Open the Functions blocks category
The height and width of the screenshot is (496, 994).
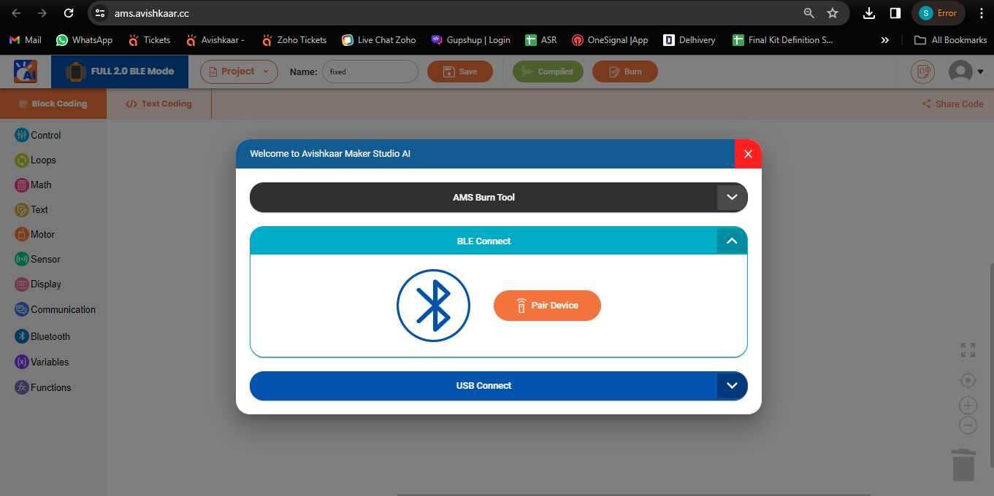point(43,387)
